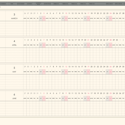
Task: Open the WEEKLY-05 tab
Action: 92,4
